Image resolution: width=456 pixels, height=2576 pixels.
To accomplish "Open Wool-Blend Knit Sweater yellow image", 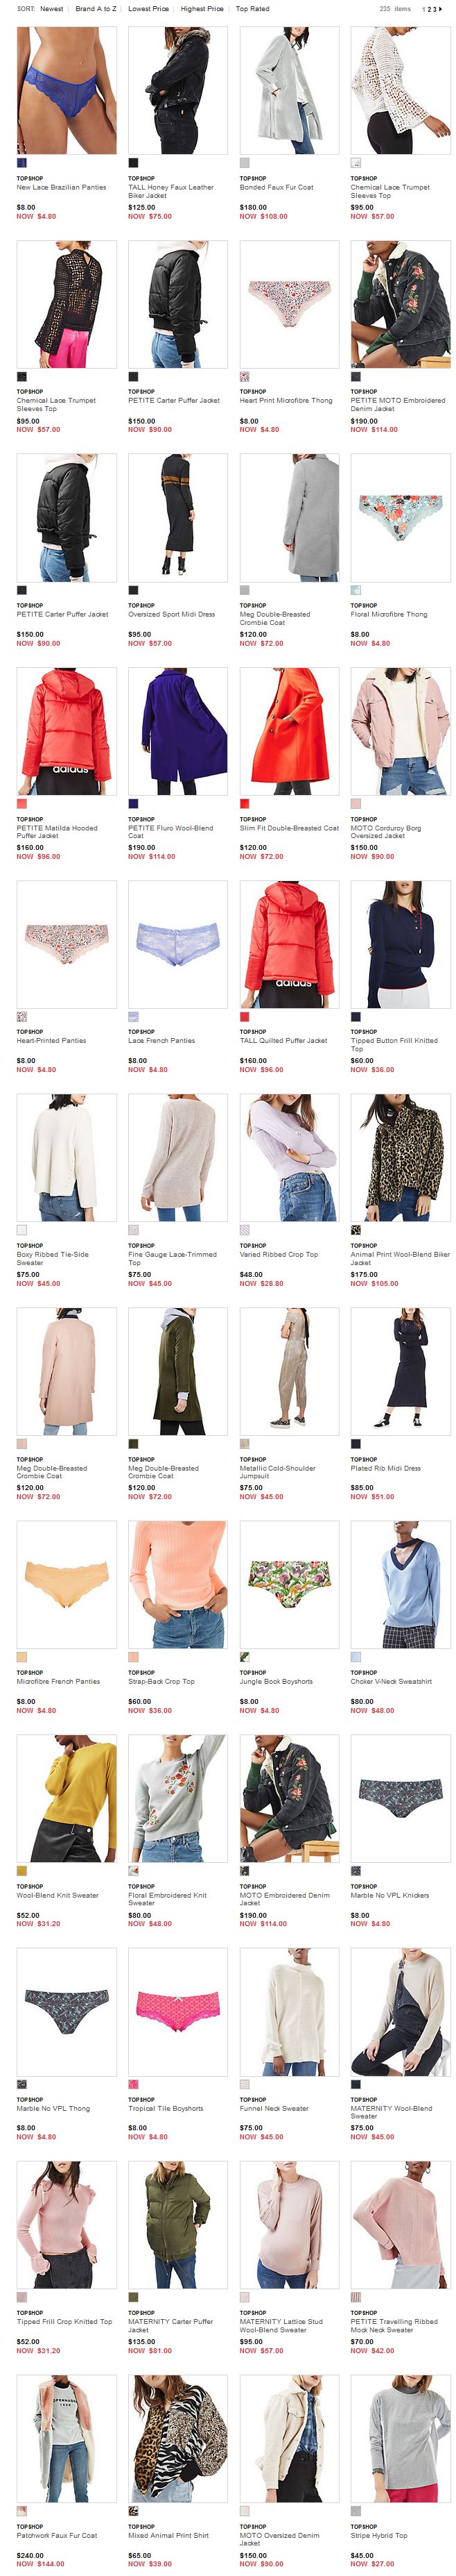I will (x=67, y=1798).
